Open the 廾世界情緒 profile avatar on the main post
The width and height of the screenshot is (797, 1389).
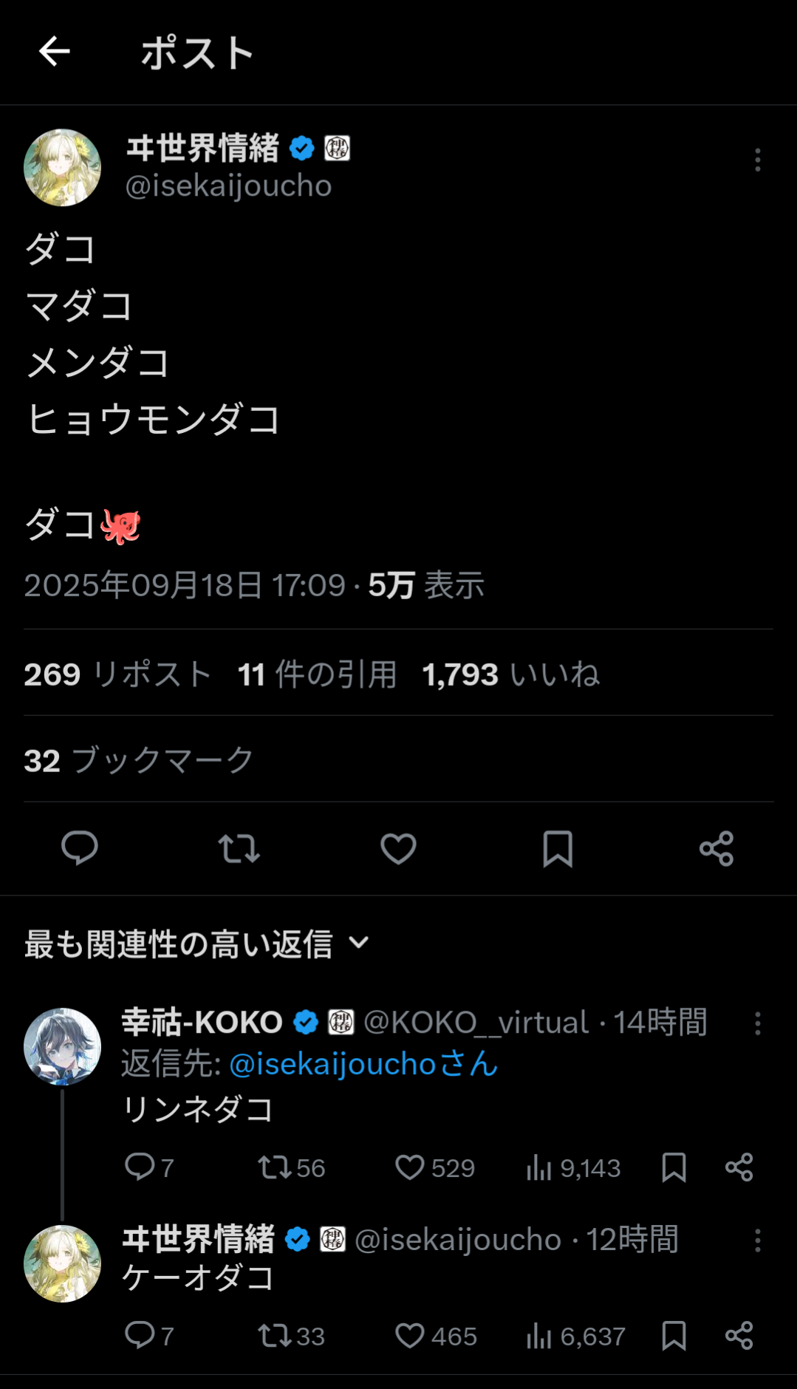coord(62,168)
